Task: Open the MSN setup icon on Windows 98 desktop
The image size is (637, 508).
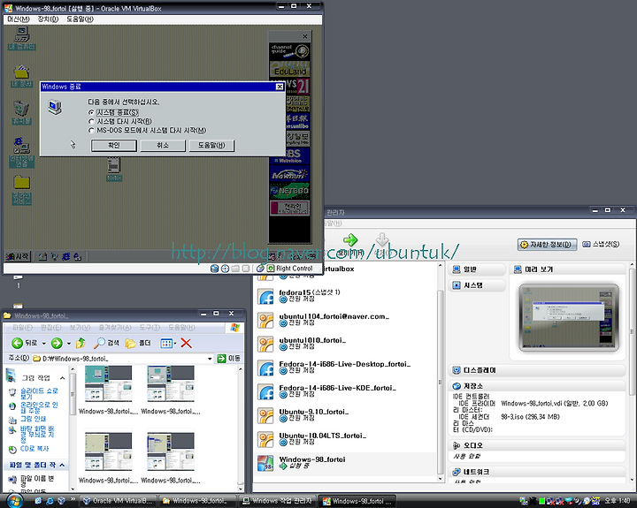Action: (x=21, y=152)
